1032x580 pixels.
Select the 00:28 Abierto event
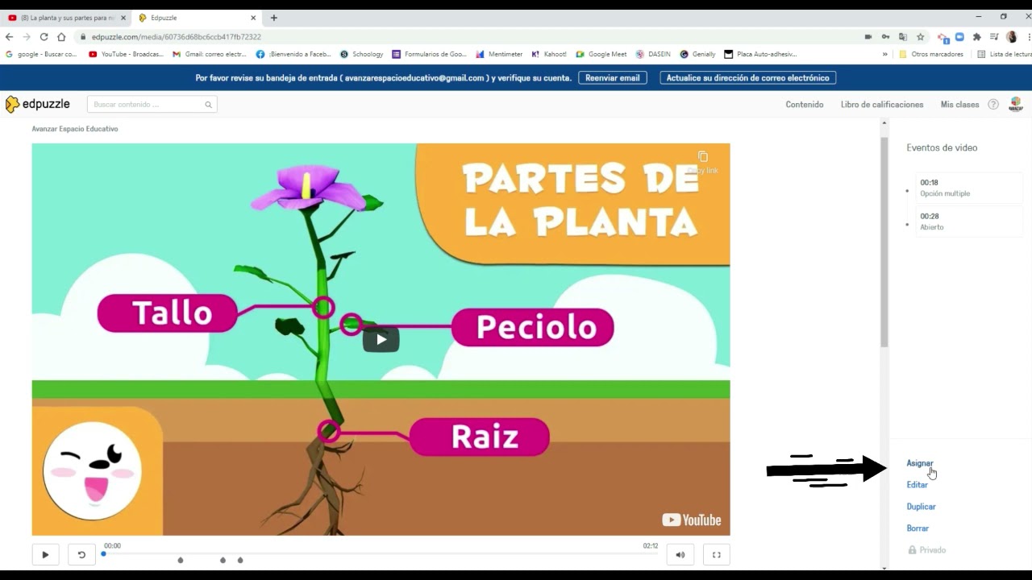point(968,222)
